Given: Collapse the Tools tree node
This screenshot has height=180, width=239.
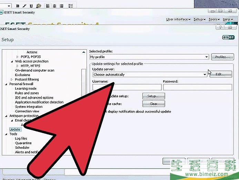Looking at the screenshot, I should coord(6,134).
